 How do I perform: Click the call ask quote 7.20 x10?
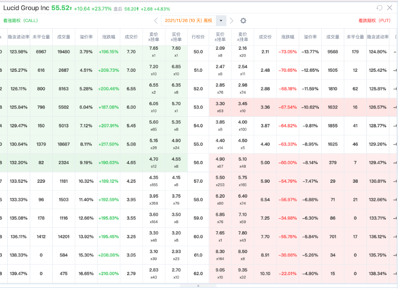point(153,70)
